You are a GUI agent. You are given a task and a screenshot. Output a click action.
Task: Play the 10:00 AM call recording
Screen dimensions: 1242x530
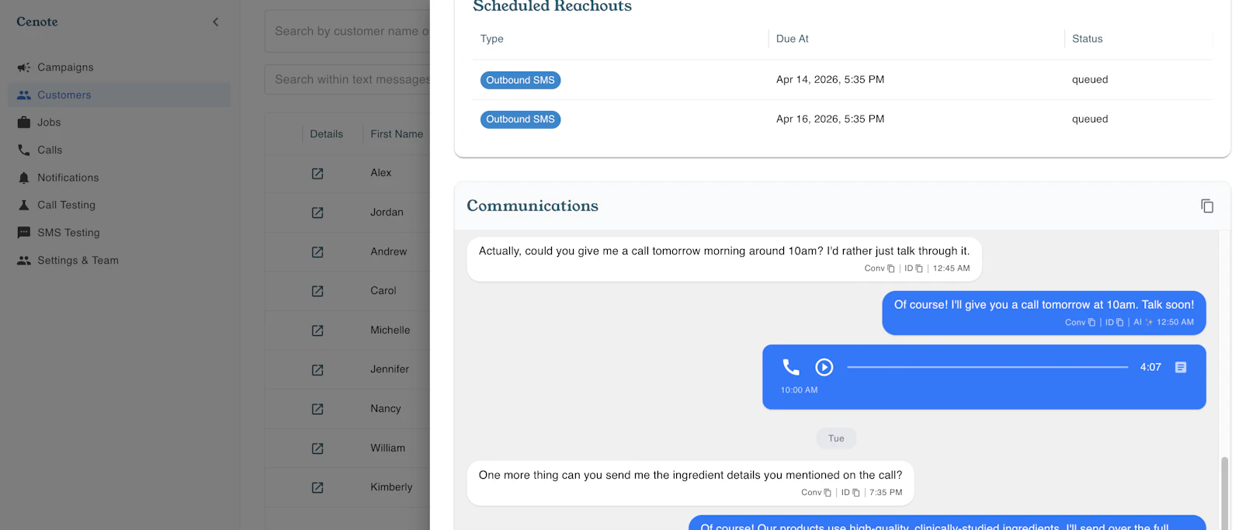824,367
